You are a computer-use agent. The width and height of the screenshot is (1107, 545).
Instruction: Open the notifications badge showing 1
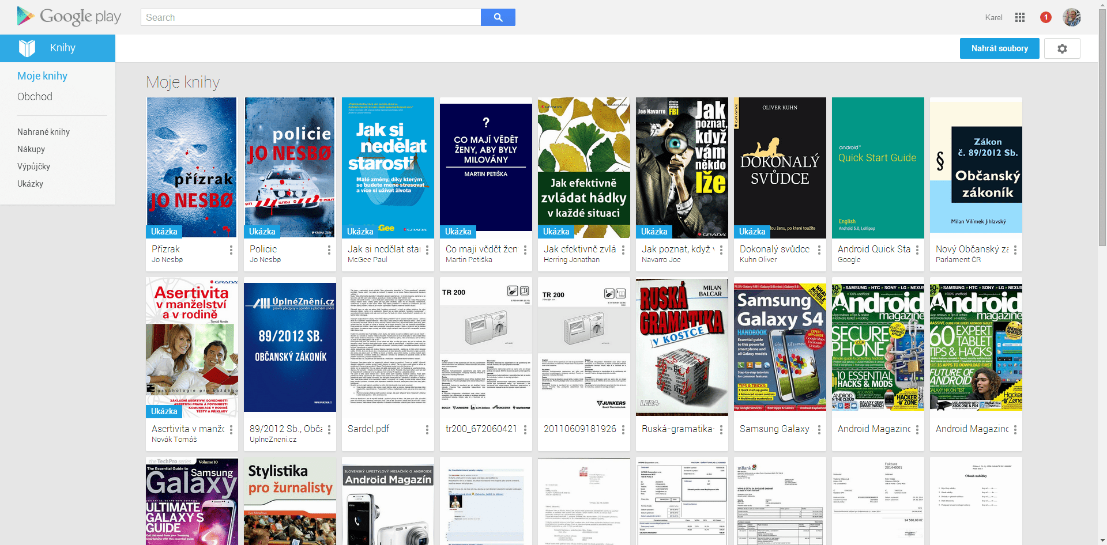[x=1045, y=17]
